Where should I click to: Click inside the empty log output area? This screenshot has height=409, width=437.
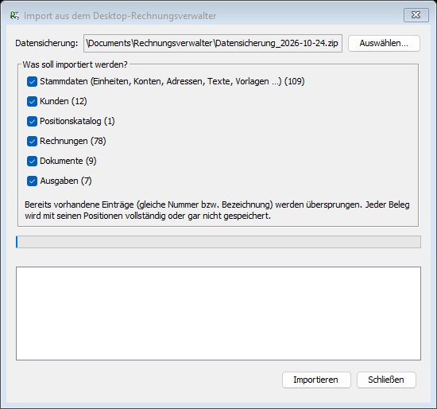click(x=218, y=314)
